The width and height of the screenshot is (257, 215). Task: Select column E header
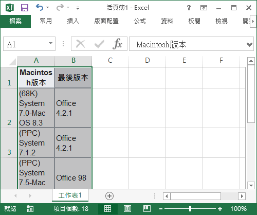(185, 61)
